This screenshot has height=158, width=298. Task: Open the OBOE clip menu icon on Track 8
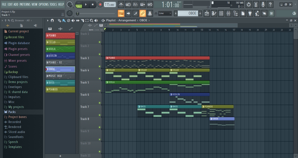point(211,119)
